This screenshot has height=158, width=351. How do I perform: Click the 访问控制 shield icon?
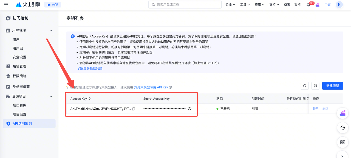(8, 18)
